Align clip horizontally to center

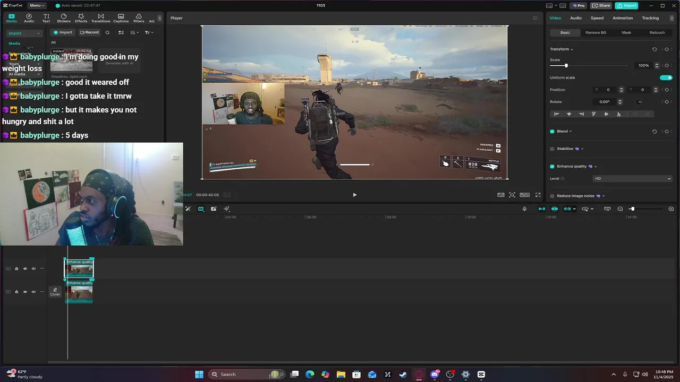tap(569, 114)
